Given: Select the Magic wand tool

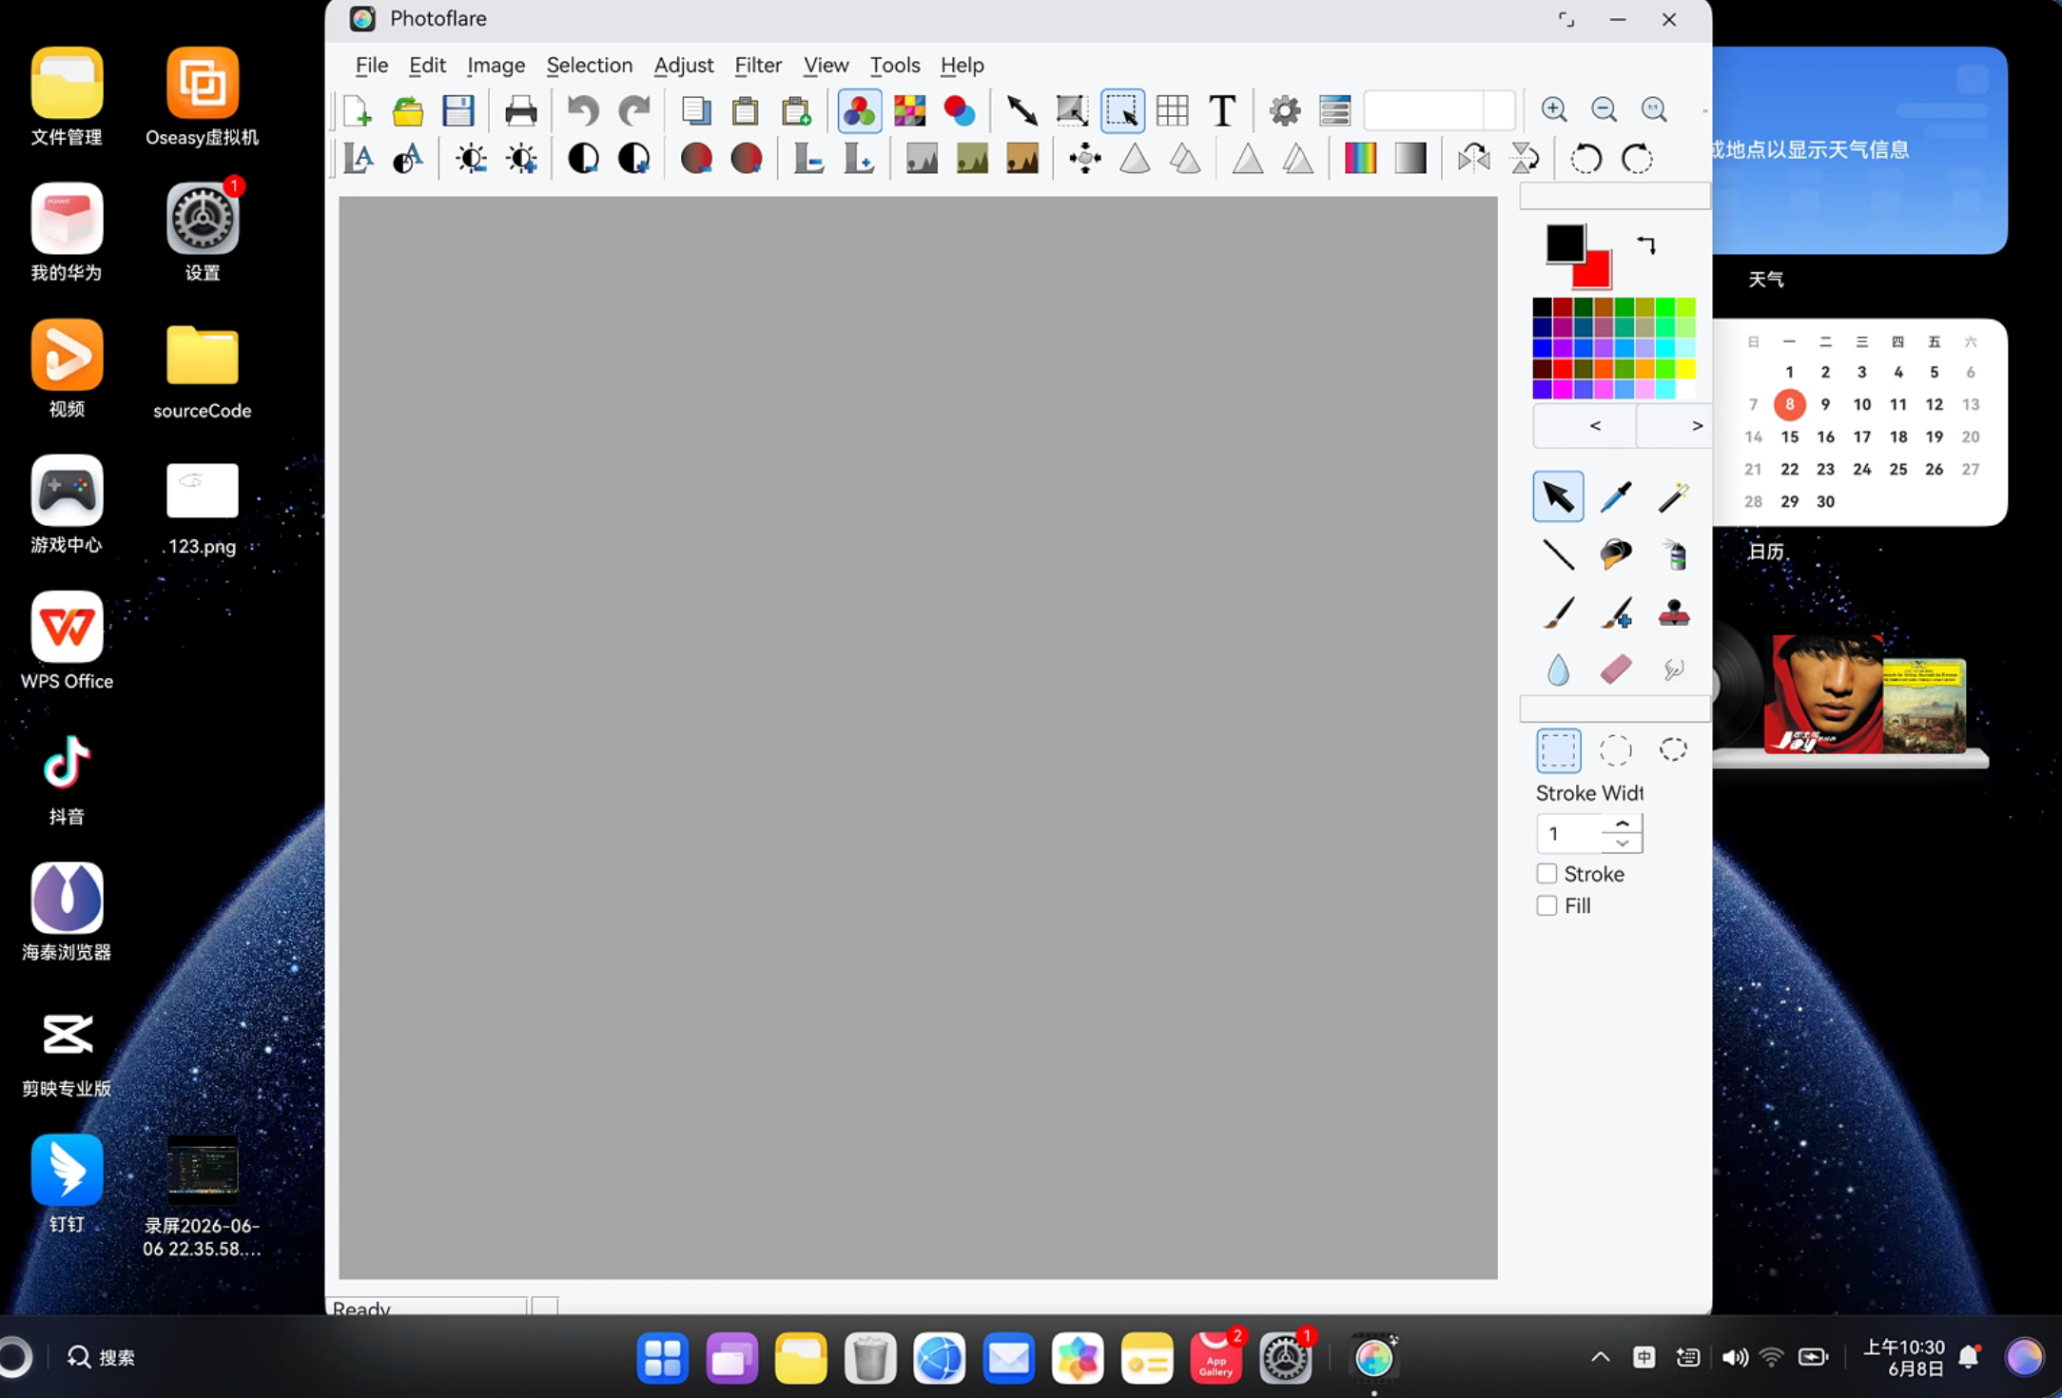Looking at the screenshot, I should [x=1673, y=496].
